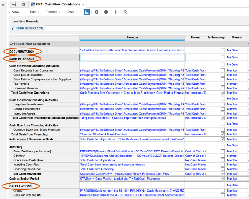Click the minus delete icon in toolbar
The image size is (249, 199).
[x=106, y=12]
